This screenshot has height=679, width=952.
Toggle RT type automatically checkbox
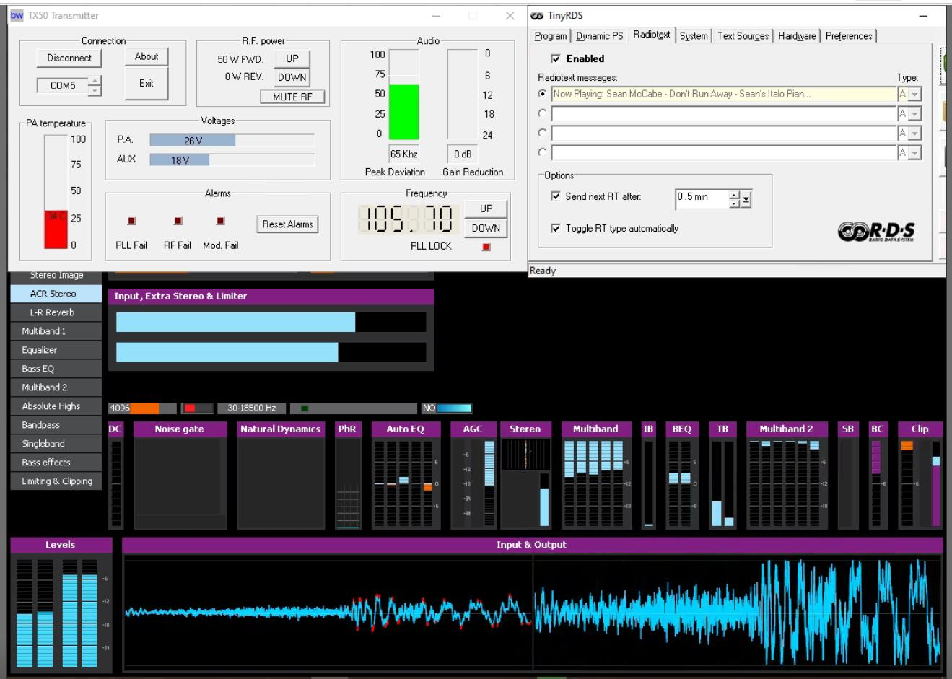pyautogui.click(x=556, y=228)
